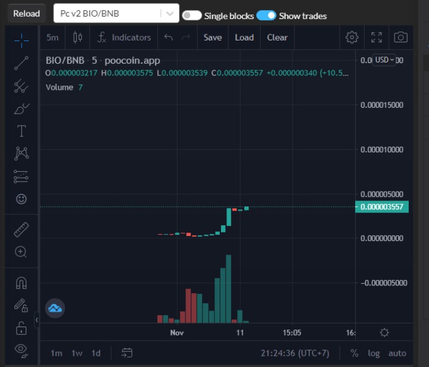
Task: Select the ruler measure tool
Action: coord(21,230)
